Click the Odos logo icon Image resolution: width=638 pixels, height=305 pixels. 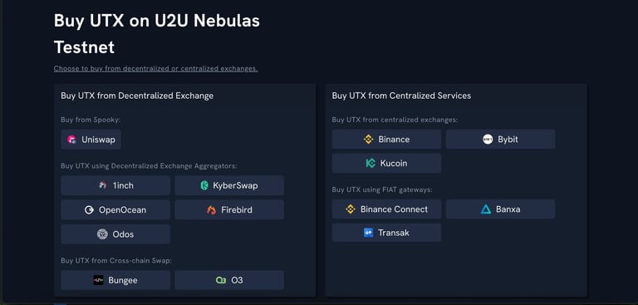coord(102,234)
